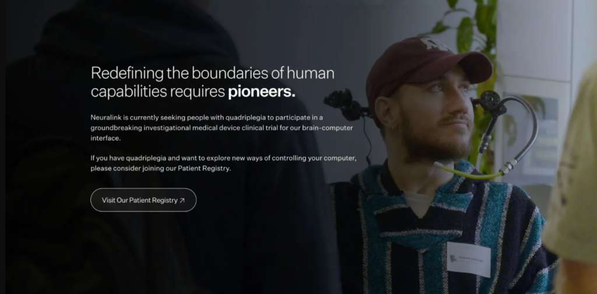This screenshot has height=294, width=597.
Task: Click the "Redefining the boundaries of human" headline
Action: pos(212,73)
